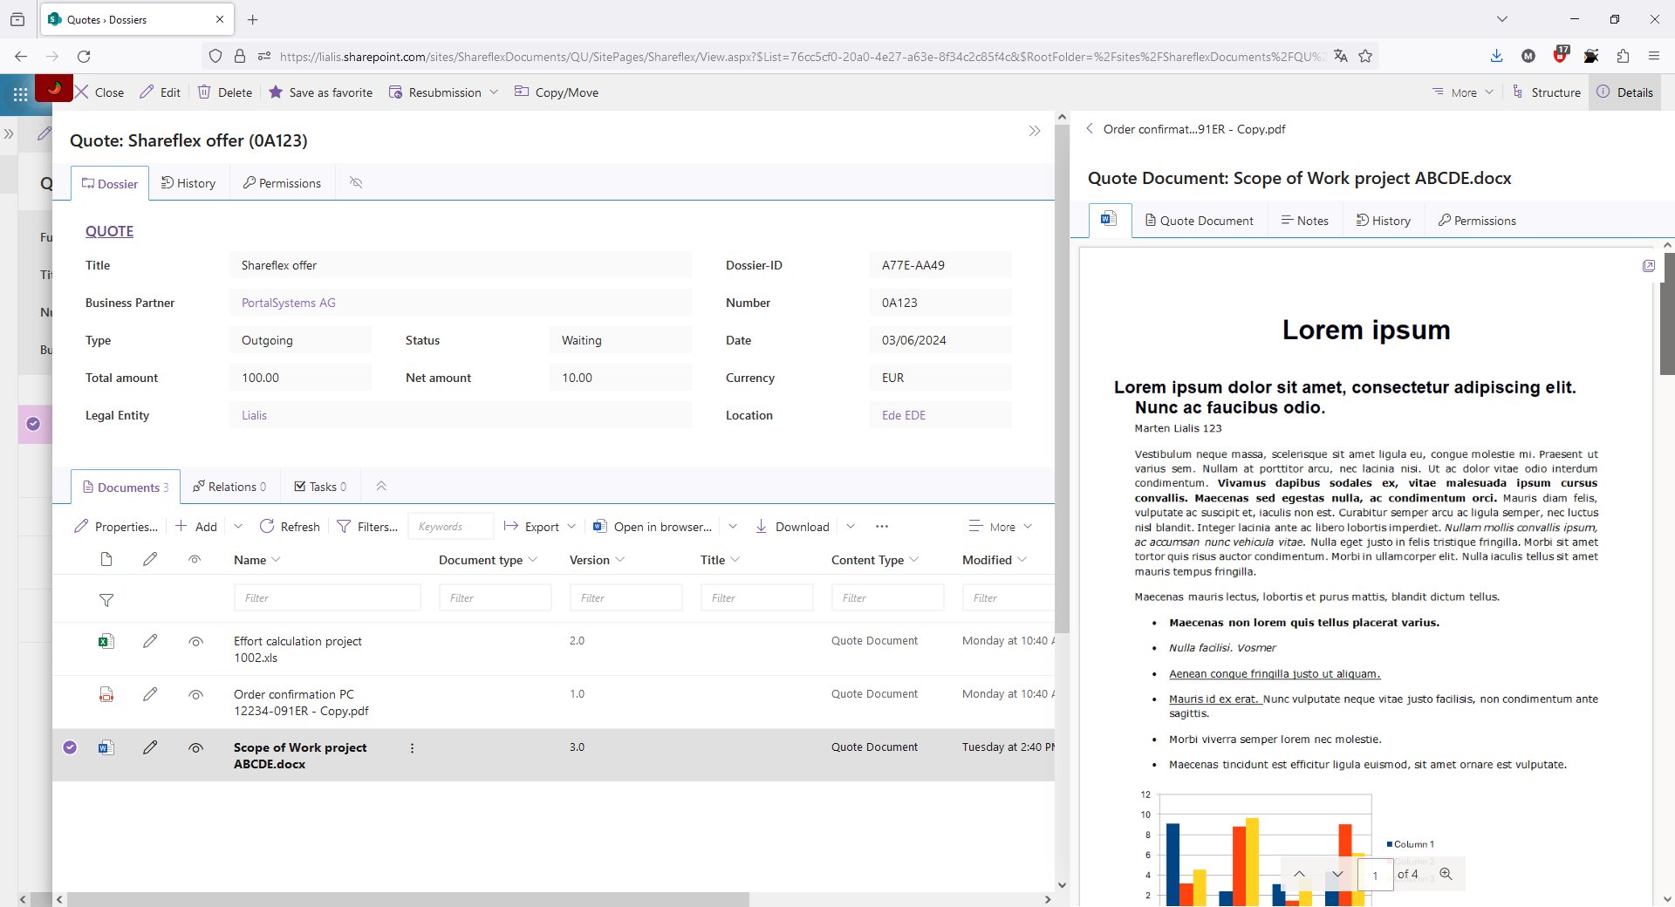Collapse the Documents section with the chevron
1675x907 pixels.
(x=380, y=486)
